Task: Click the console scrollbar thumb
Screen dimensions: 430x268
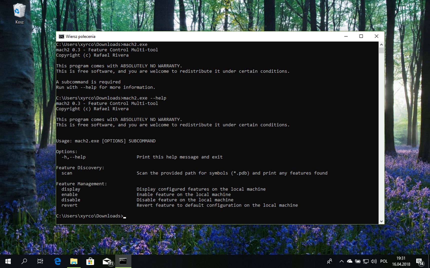Action: 381,50
